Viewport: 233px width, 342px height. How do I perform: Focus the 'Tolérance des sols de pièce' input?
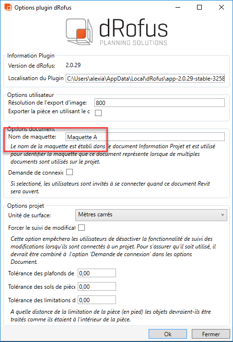point(97,287)
